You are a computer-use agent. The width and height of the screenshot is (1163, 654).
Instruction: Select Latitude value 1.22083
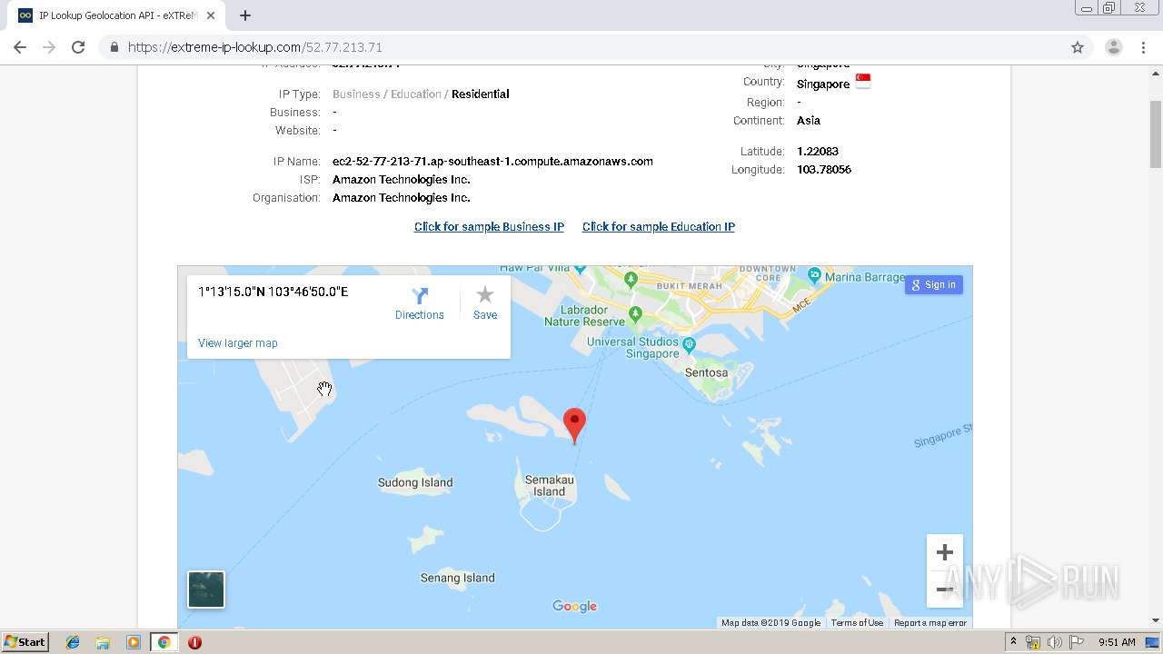pos(818,152)
